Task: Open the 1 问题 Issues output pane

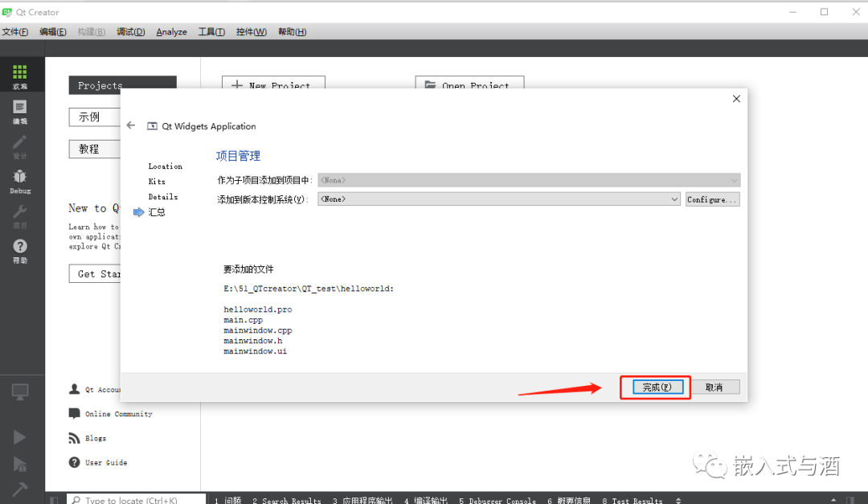Action: (227, 501)
